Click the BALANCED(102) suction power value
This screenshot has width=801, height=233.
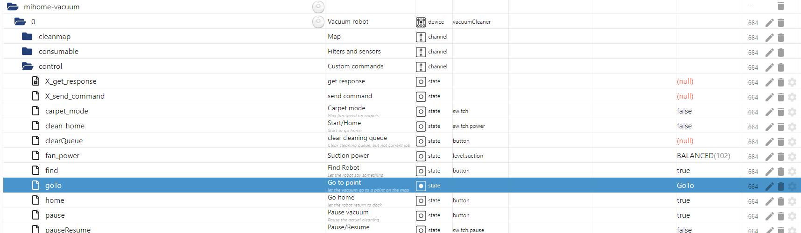click(703, 156)
